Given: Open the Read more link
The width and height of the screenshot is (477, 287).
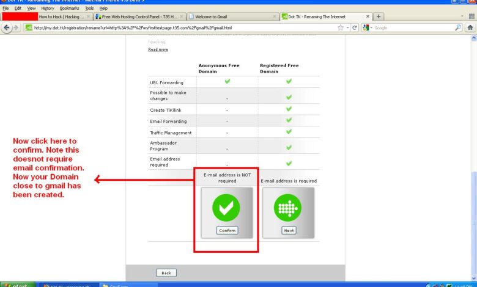Looking at the screenshot, I should [158, 49].
